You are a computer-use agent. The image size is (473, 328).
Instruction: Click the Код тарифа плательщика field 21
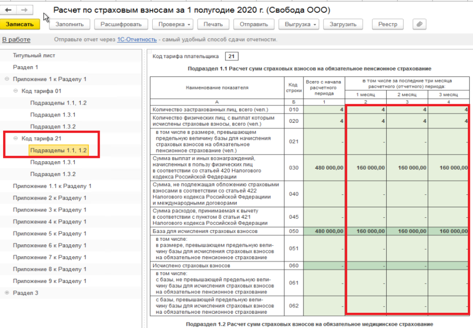click(x=232, y=56)
